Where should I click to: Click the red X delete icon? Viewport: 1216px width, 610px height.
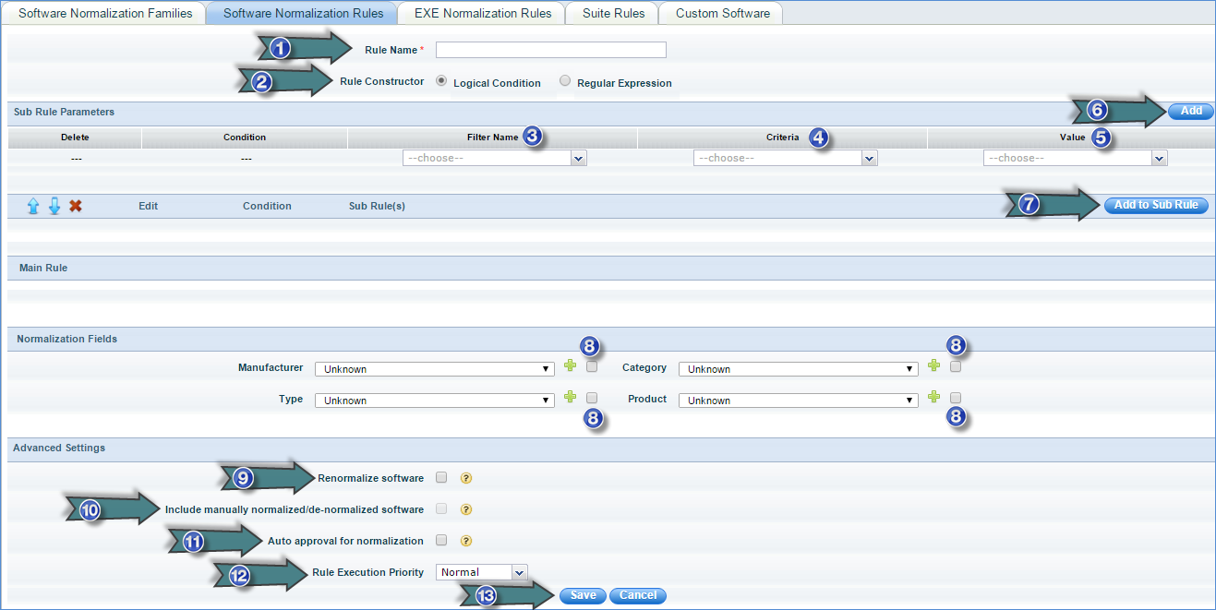[76, 206]
